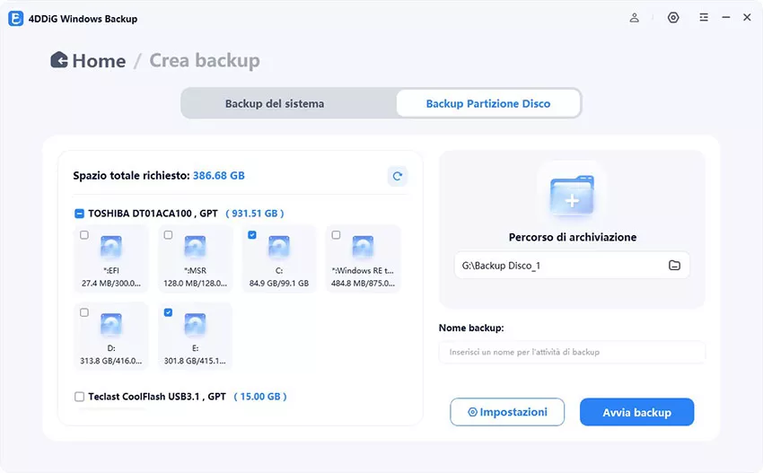The image size is (763, 473).
Task: Click the 128.0 MB/128.0... size text
Action: (195, 284)
